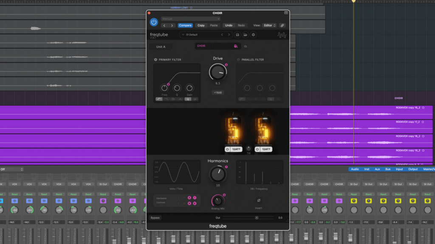Viewport: 435px width, 244px height.
Task: Select next freqtube preset arrow beside 01 Default
Action: [x=229, y=35]
